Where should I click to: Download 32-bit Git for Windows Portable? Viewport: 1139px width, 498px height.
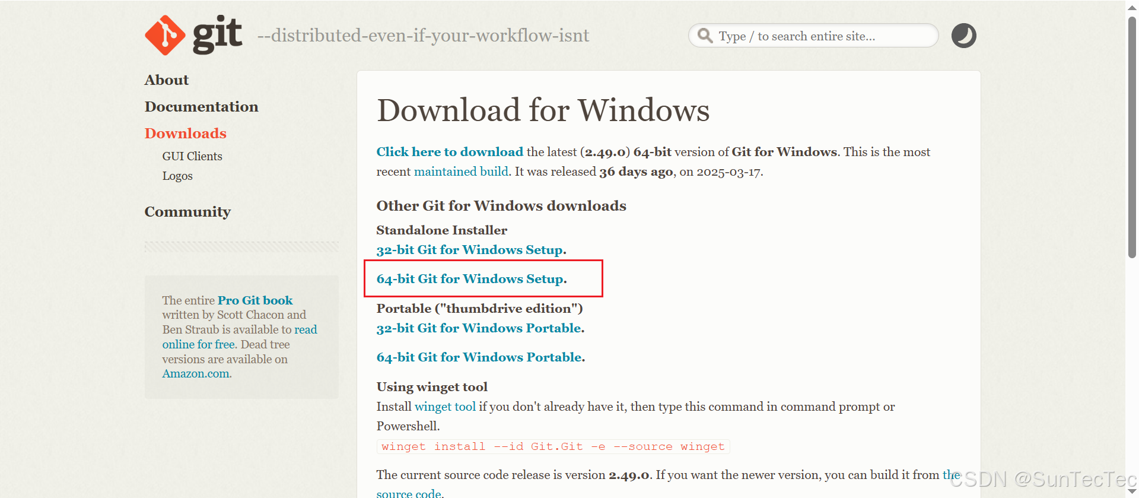pyautogui.click(x=479, y=328)
